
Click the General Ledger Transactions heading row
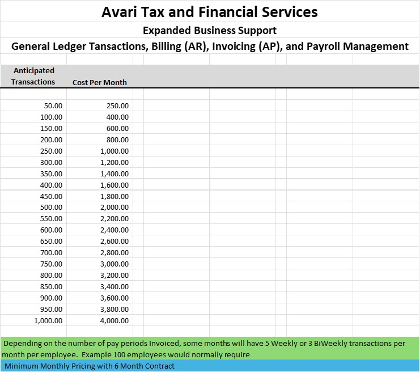click(x=210, y=46)
